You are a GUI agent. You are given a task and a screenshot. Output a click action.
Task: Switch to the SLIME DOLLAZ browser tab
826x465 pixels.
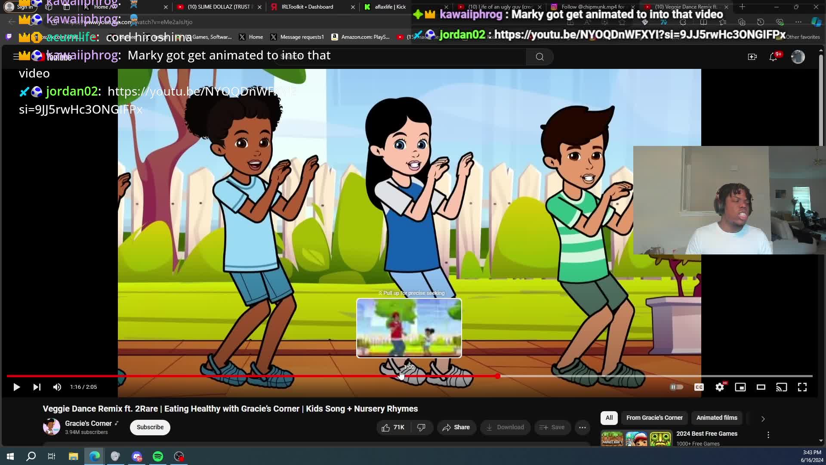click(x=219, y=7)
